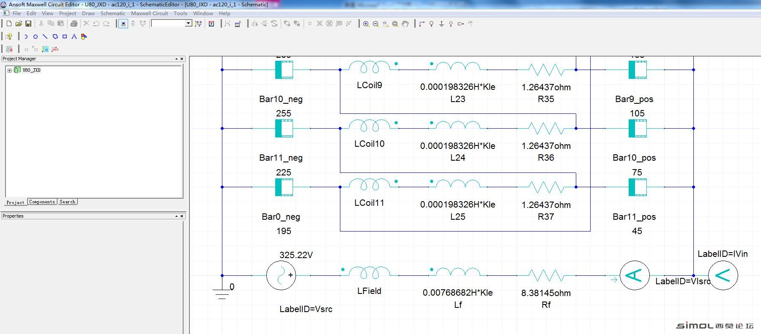The width and height of the screenshot is (761, 334).
Task: Select the LCoil9 winding symbol
Action: (x=370, y=67)
